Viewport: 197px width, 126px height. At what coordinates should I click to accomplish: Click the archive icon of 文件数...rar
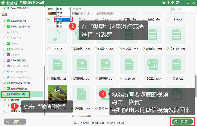coord(177,35)
